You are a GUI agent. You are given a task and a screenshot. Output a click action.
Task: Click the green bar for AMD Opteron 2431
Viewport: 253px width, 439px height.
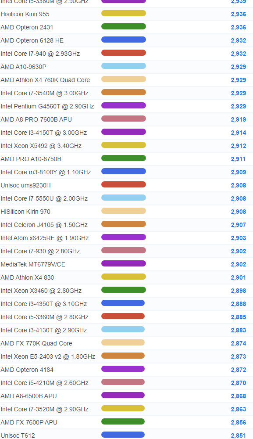pos(124,26)
